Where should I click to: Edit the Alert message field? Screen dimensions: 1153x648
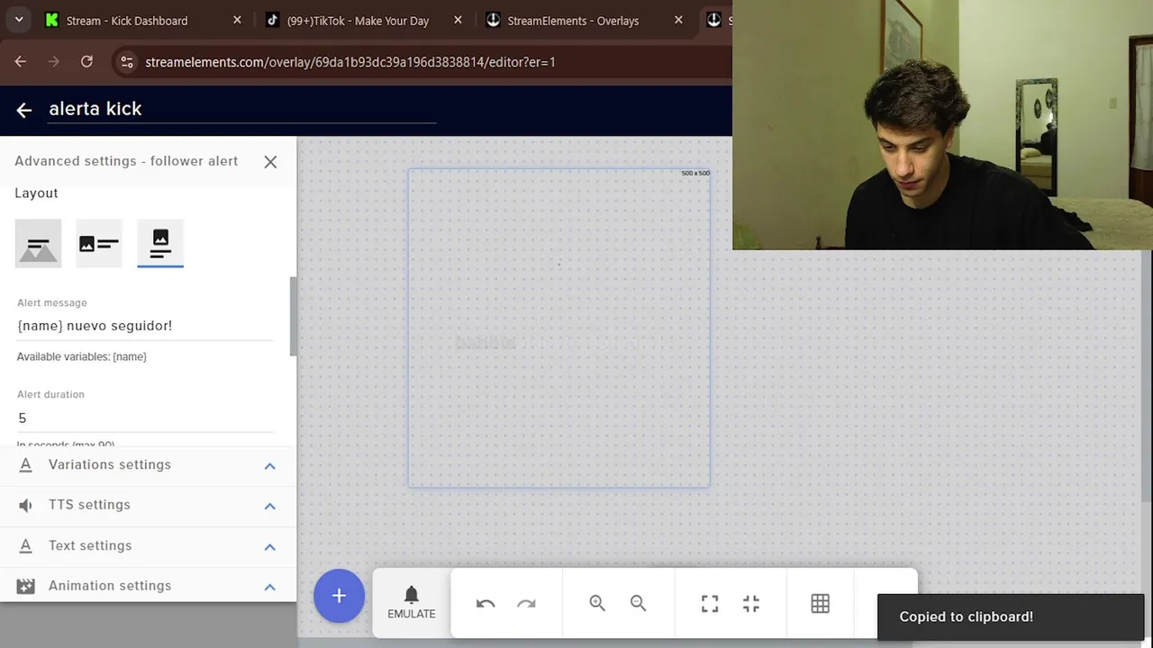pos(144,326)
